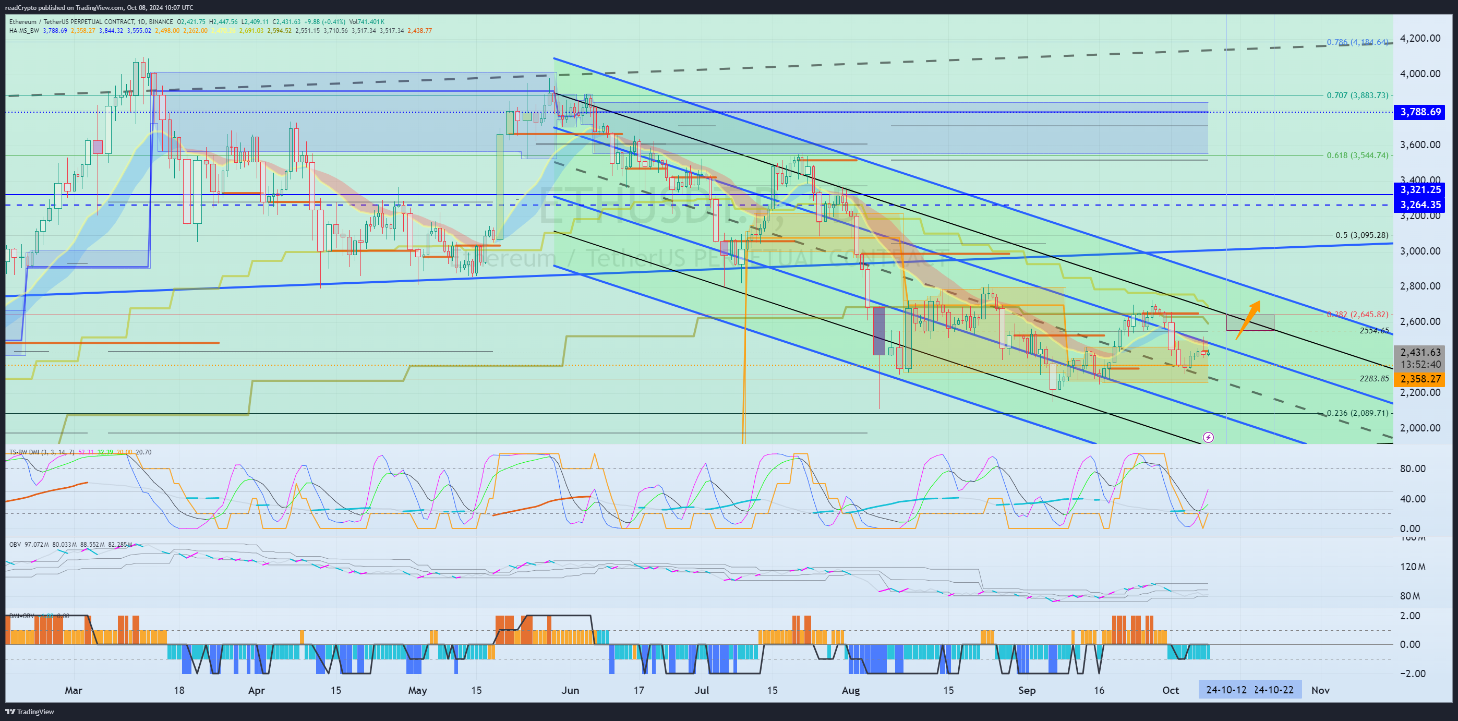
Task: Click the closing price value C2,431.63
Action: click(286, 22)
